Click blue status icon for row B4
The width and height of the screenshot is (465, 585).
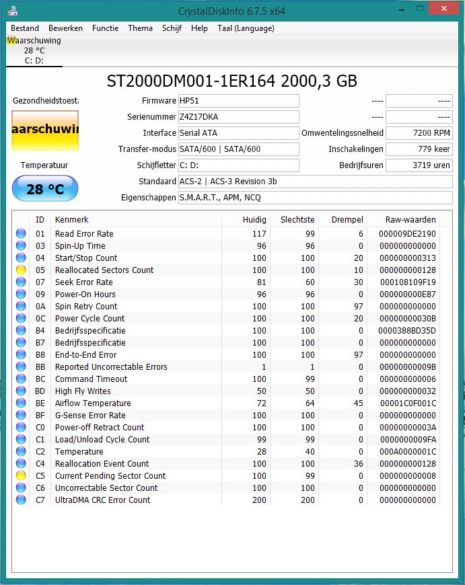(21, 330)
